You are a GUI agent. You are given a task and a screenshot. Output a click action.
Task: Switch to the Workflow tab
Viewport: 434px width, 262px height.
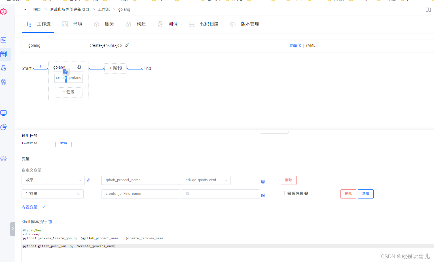click(38, 24)
